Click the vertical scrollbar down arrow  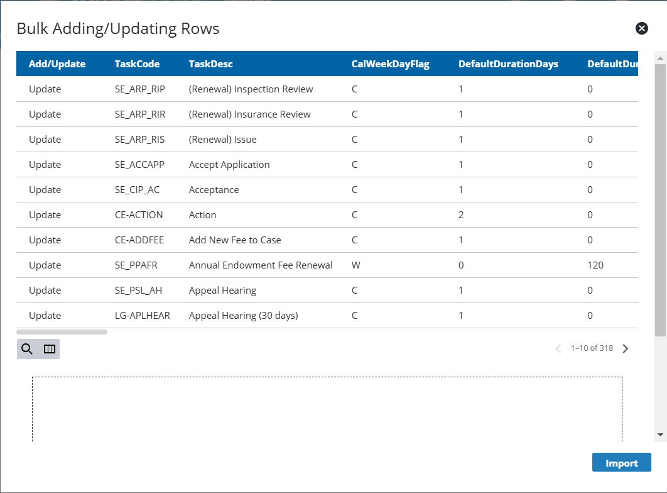[660, 435]
